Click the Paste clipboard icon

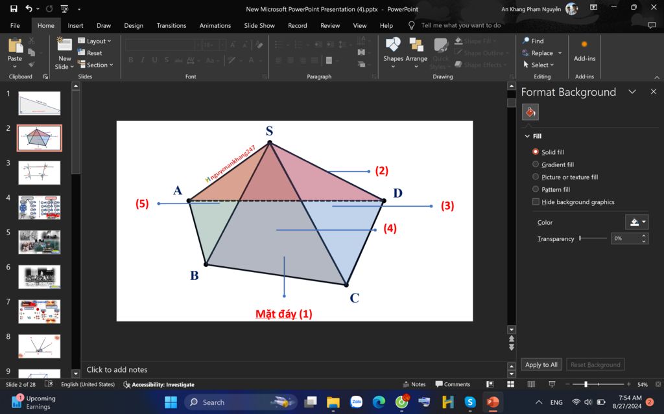[x=14, y=45]
